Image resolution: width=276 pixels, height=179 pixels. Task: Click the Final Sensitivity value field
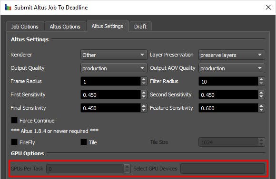tap(110, 108)
